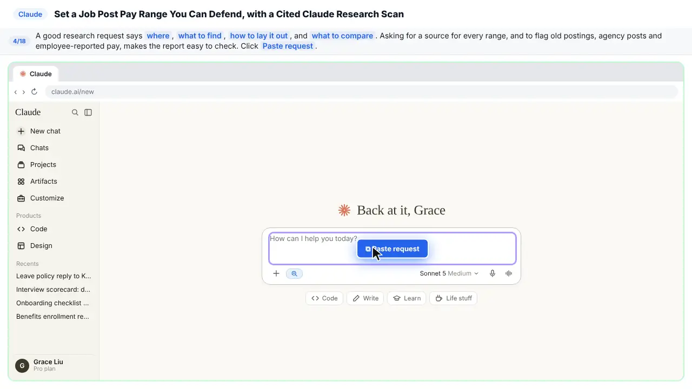The image size is (692, 389).
Task: Click the highlighted word where
Action: [x=158, y=36]
